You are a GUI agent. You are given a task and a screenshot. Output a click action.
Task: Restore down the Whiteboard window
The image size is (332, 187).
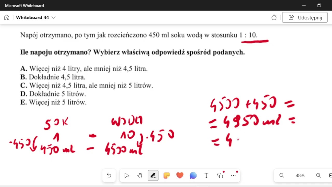tap(319, 5)
